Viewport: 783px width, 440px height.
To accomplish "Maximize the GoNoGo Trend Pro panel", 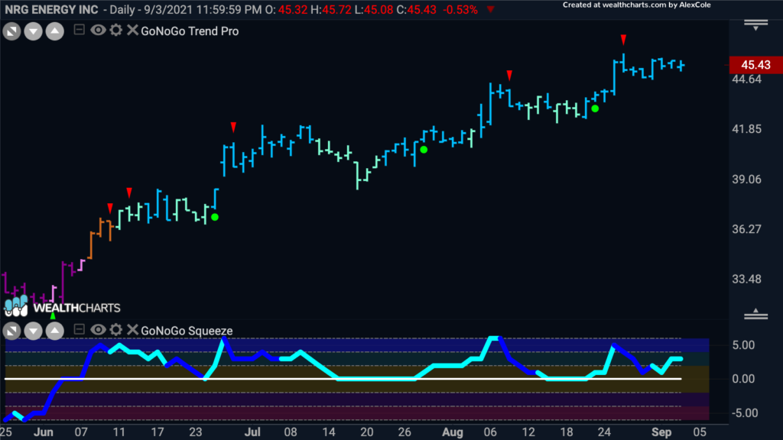I will click(11, 31).
